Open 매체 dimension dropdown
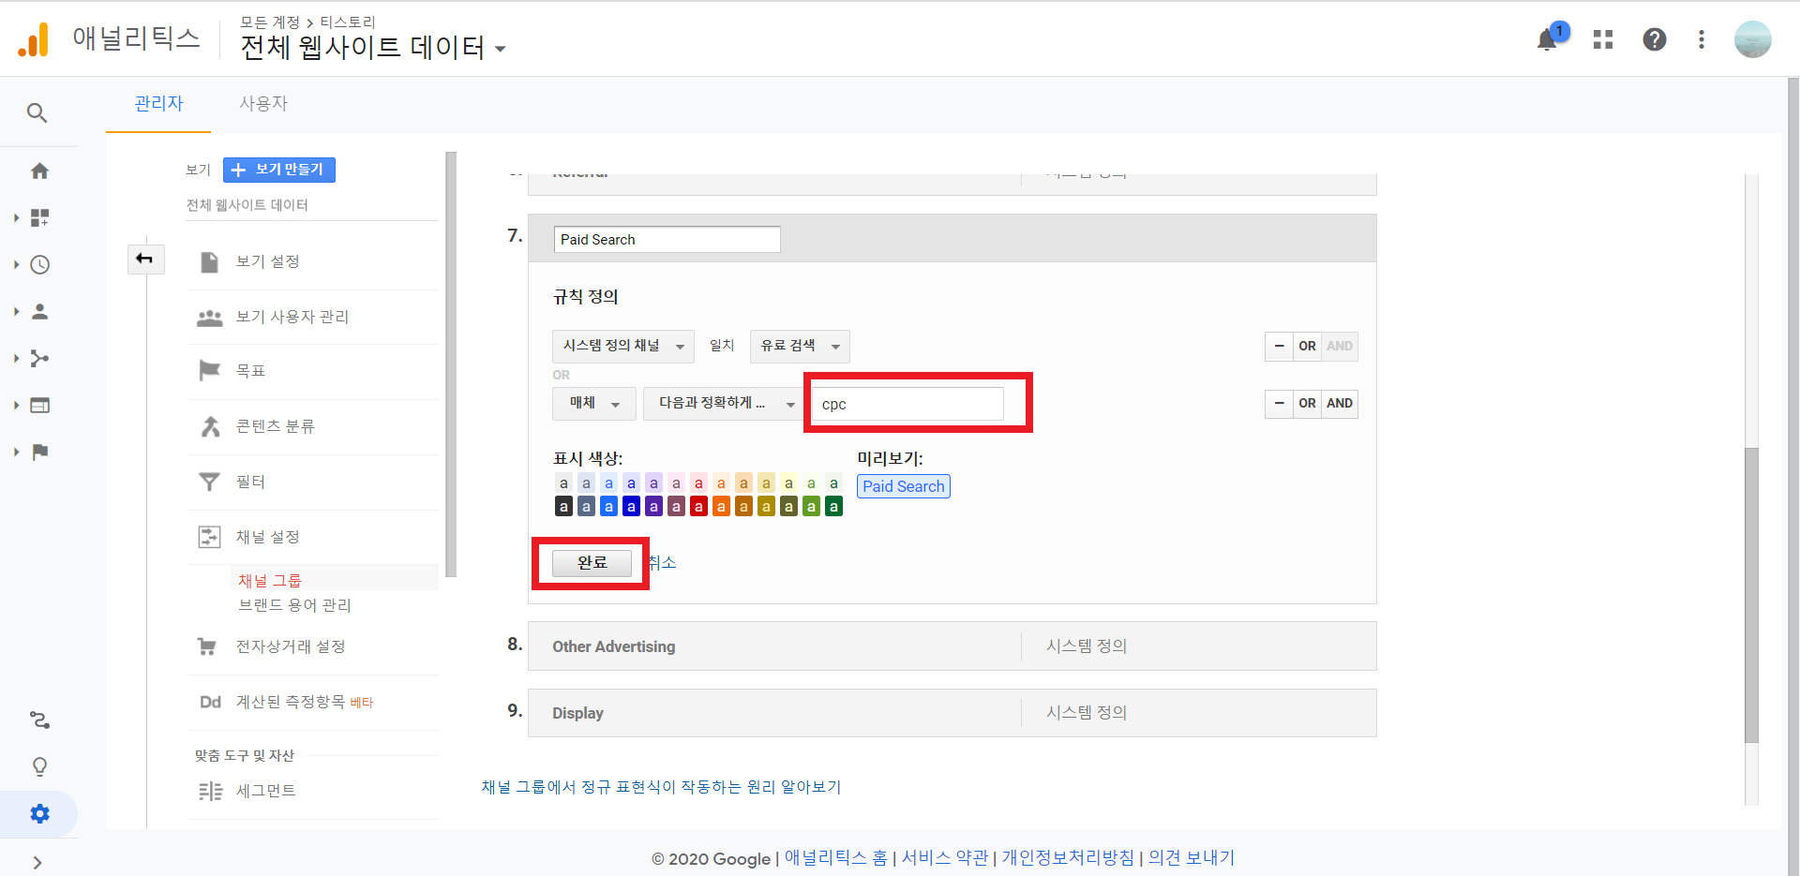The width and height of the screenshot is (1800, 876). 594,403
